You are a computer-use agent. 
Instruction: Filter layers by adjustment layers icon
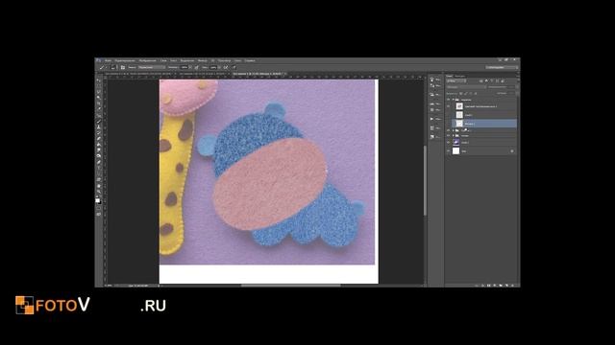486,80
